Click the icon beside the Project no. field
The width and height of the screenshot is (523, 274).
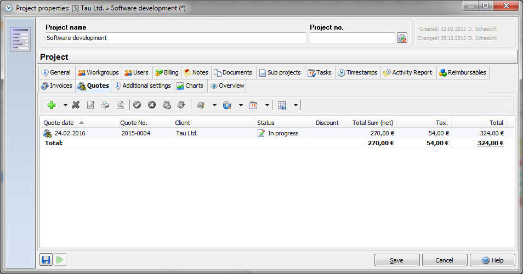pyautogui.click(x=402, y=38)
